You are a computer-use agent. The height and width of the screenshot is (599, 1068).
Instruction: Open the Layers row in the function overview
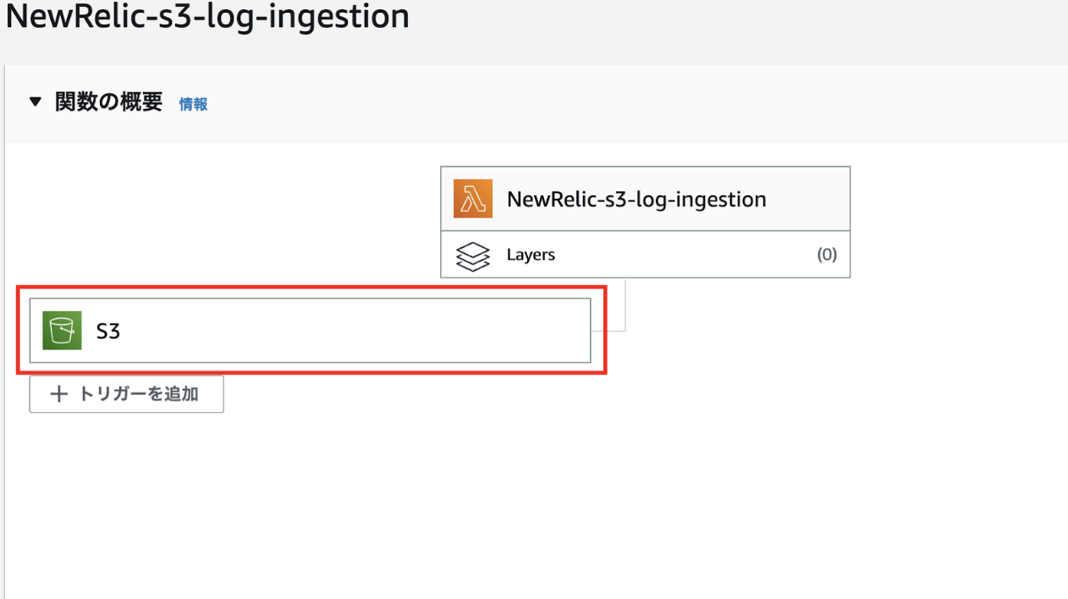click(645, 255)
